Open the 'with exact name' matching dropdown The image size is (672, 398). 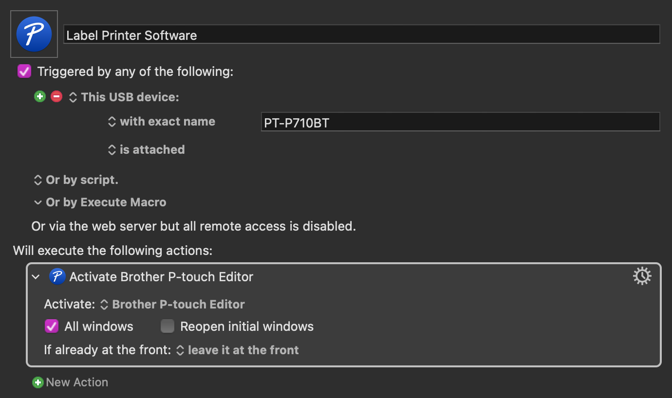(112, 121)
